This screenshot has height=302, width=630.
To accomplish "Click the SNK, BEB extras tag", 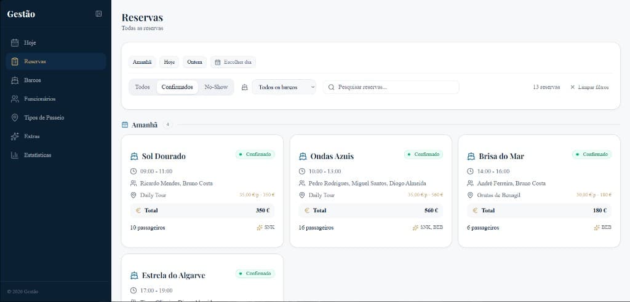I will pos(428,227).
